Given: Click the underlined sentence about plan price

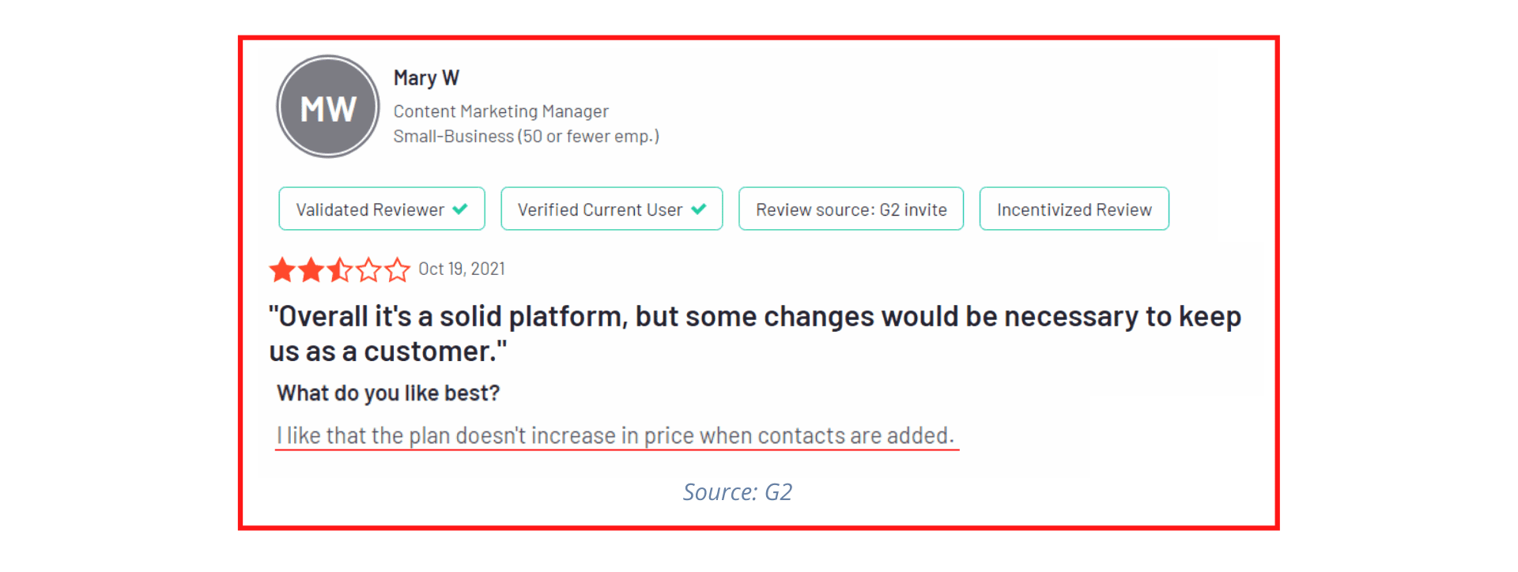Looking at the screenshot, I should 616,436.
